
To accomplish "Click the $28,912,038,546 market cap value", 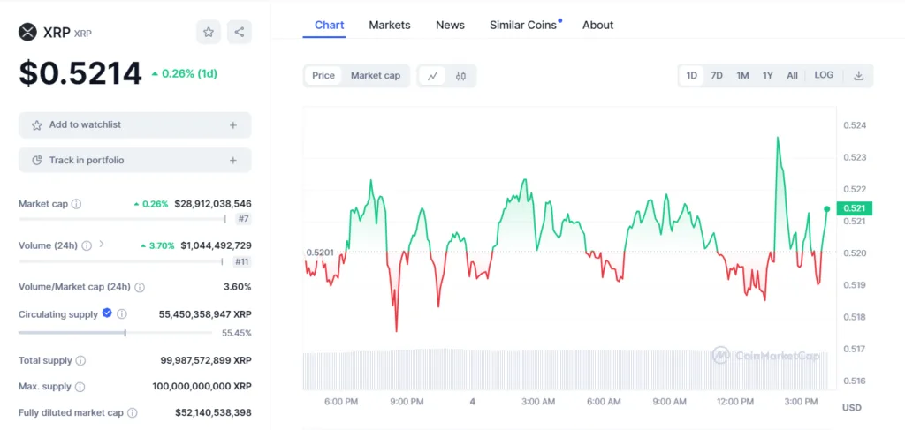I will tap(212, 204).
